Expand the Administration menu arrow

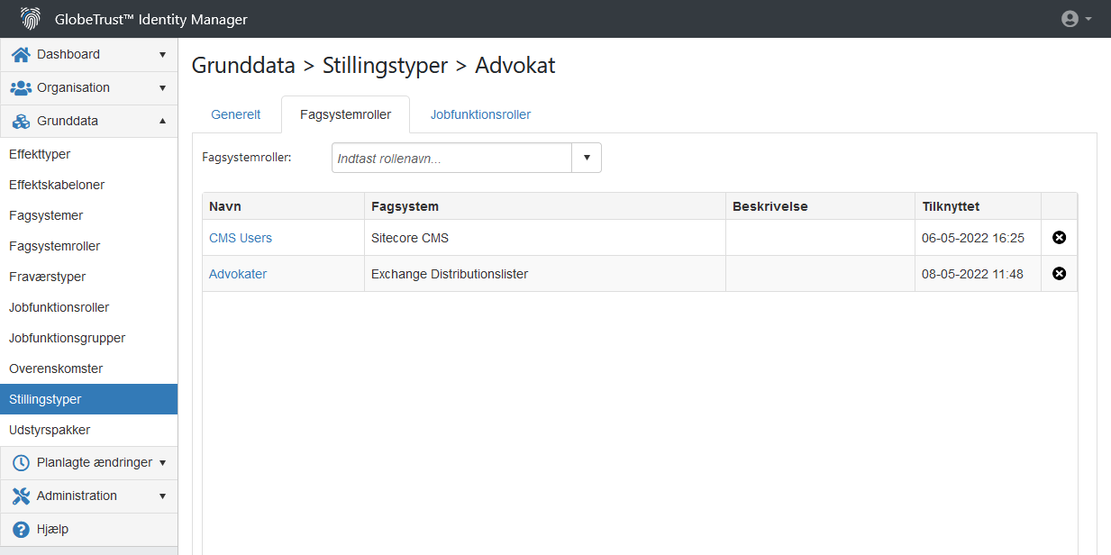[x=163, y=496]
